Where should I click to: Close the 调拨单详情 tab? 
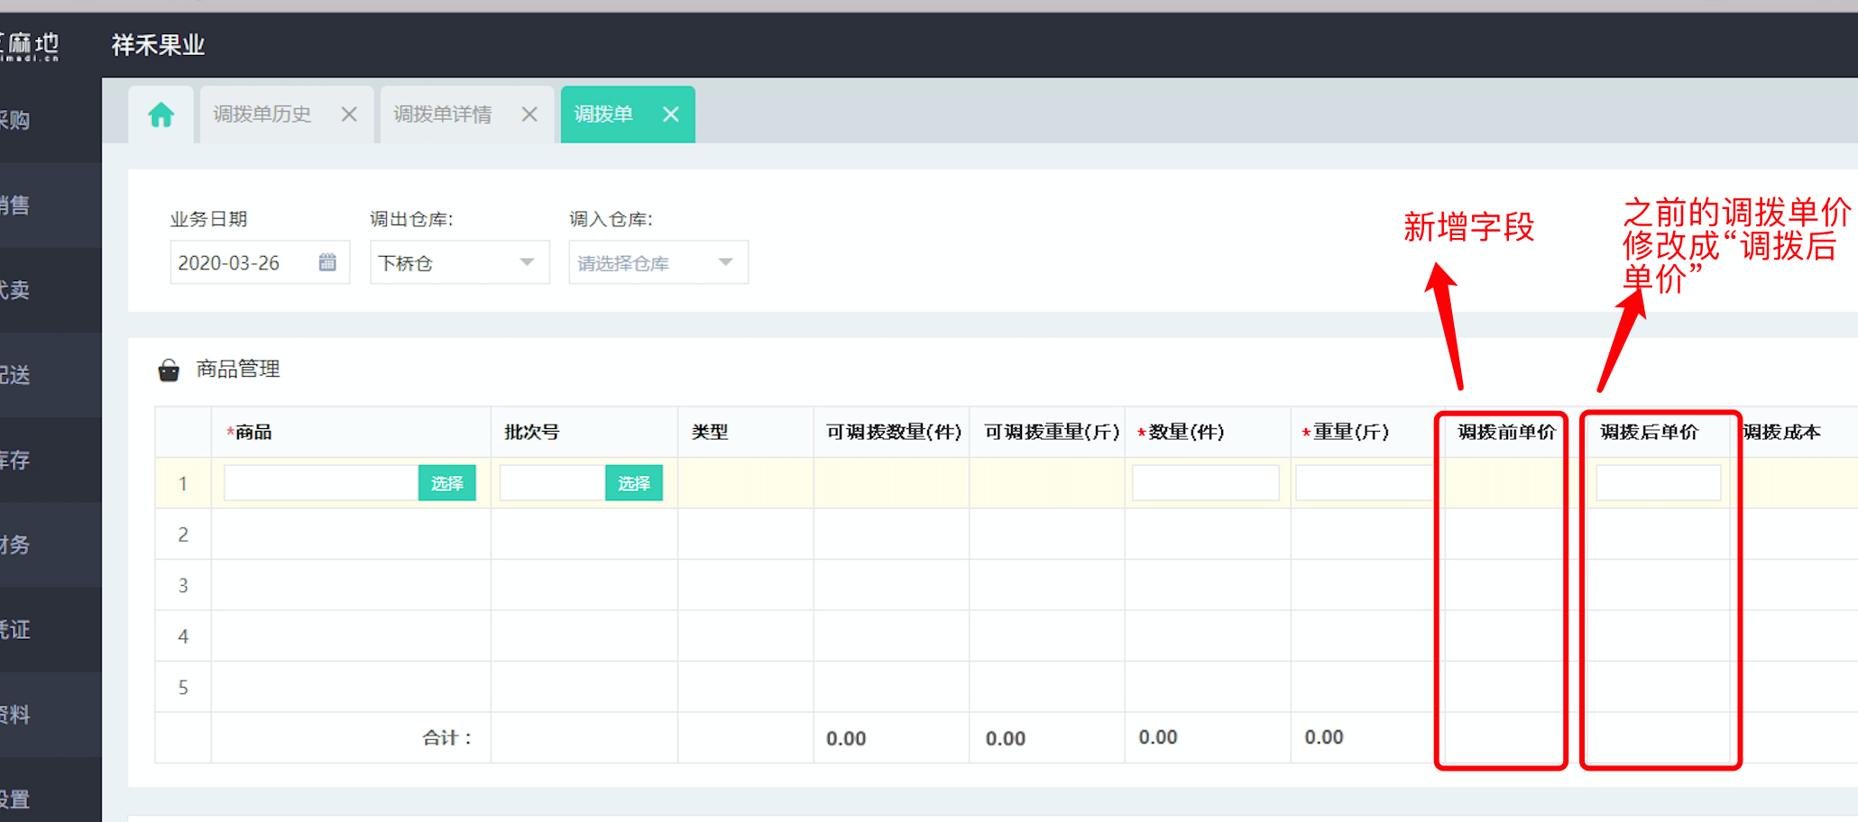(529, 114)
